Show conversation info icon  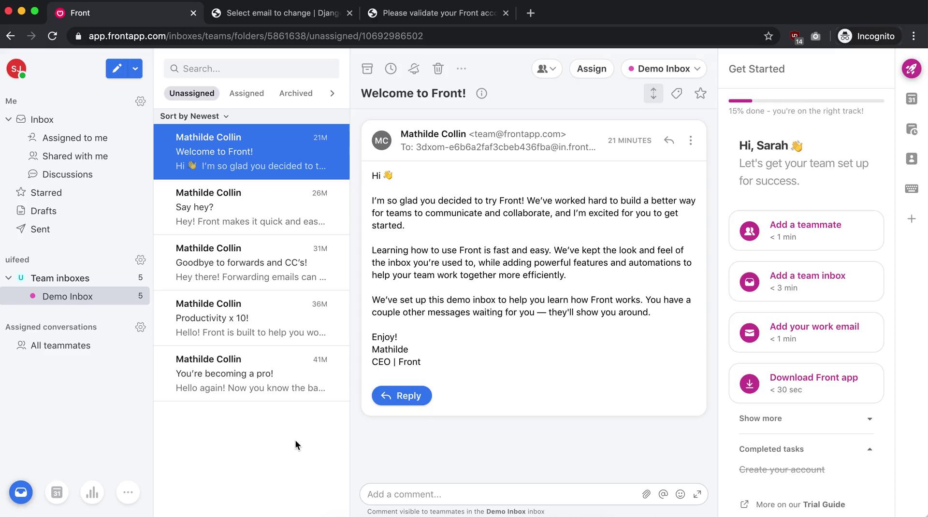(x=481, y=93)
